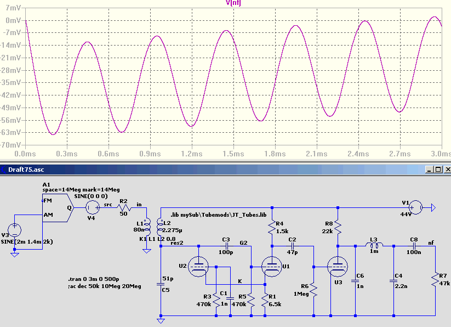Minimize the Draft75.asc schematic window

tap(430, 170)
